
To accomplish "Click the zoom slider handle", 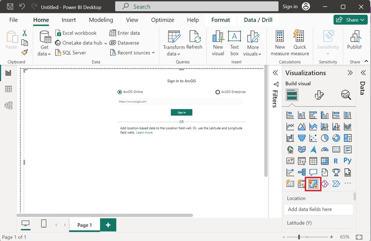I will coord(299,237).
